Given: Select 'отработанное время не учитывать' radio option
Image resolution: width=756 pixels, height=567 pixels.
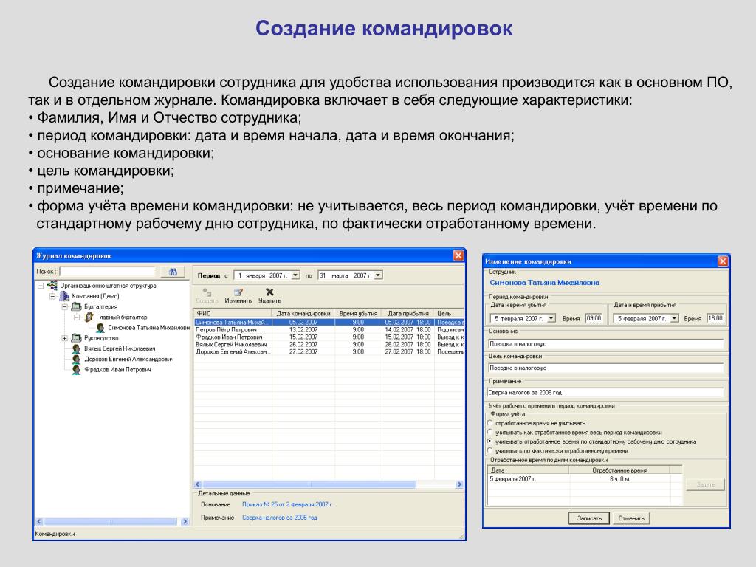Looking at the screenshot, I should point(490,423).
